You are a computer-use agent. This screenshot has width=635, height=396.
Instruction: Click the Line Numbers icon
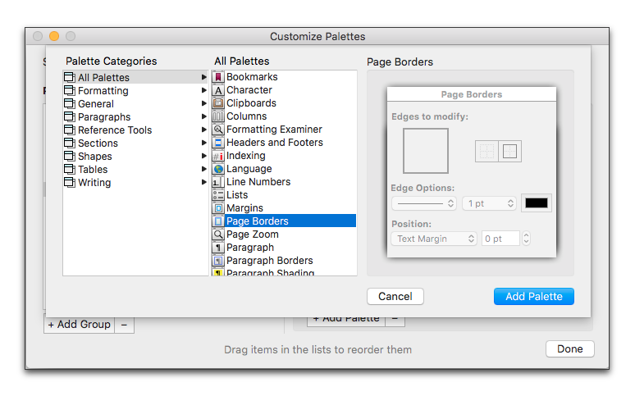click(218, 182)
